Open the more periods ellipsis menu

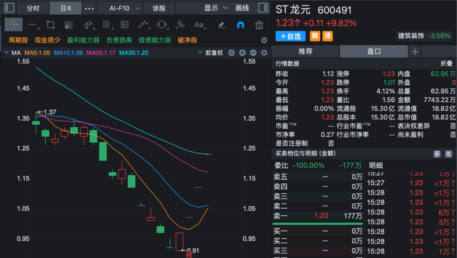tap(89, 8)
